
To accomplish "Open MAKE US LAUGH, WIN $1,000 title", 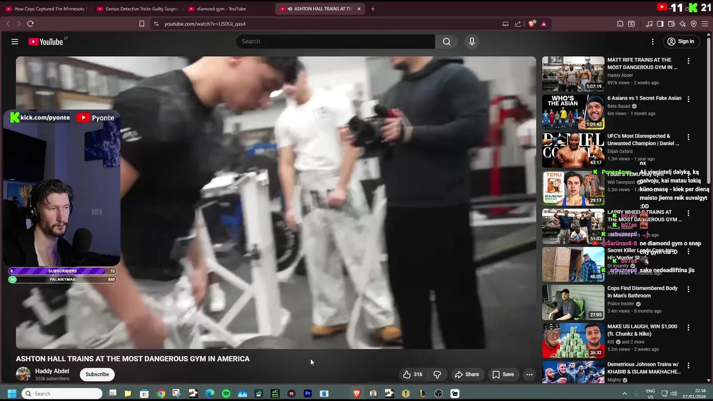I will (x=642, y=330).
